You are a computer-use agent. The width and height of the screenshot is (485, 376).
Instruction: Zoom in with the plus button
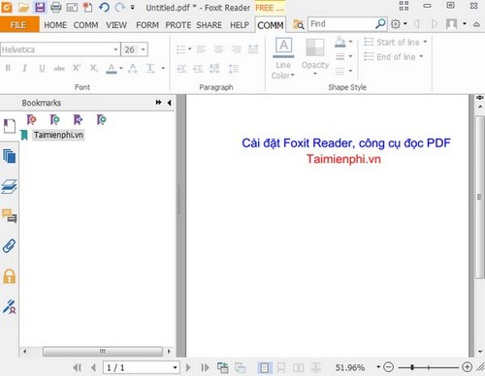click(467, 367)
